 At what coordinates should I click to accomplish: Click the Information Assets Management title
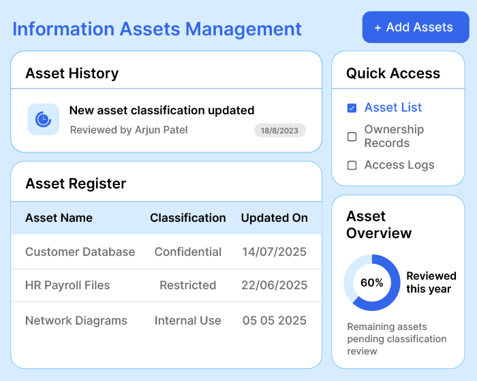tap(157, 29)
